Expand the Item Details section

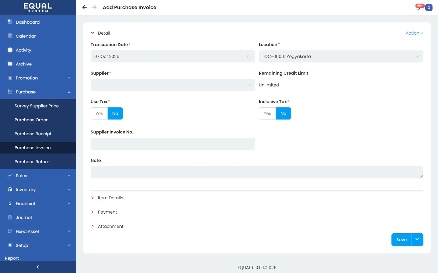(257, 198)
